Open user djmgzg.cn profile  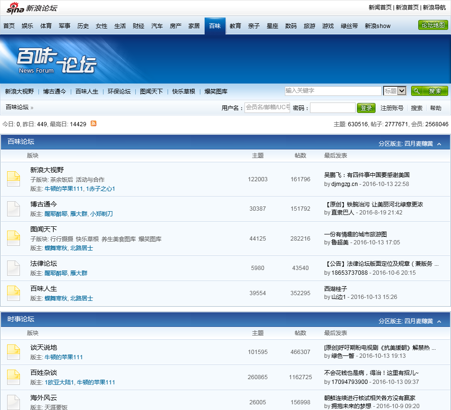pos(344,184)
